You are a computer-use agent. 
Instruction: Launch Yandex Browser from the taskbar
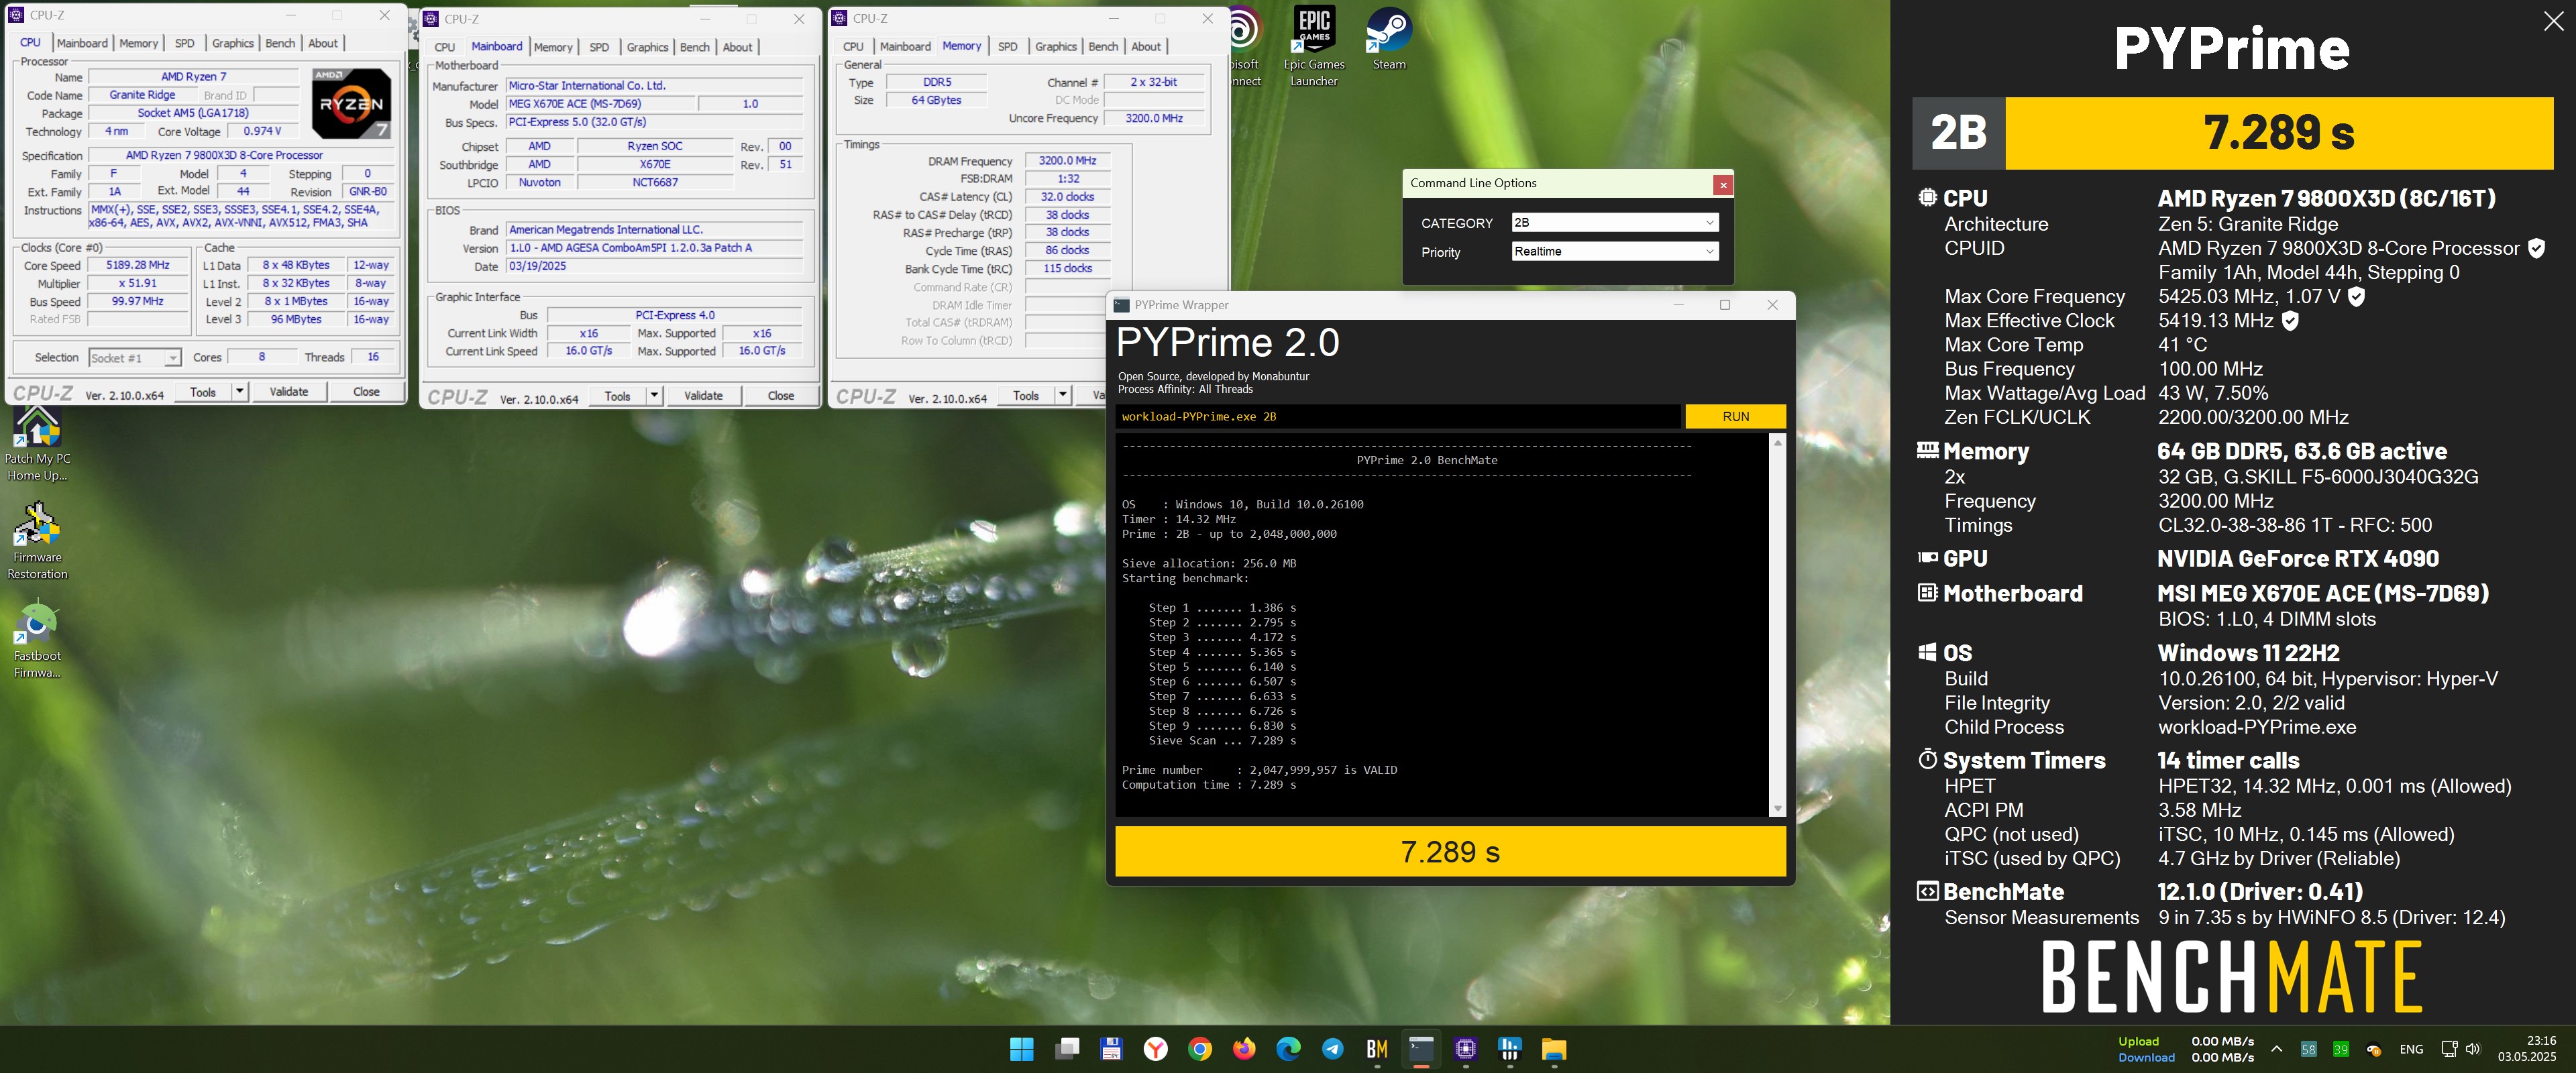point(1155,1049)
